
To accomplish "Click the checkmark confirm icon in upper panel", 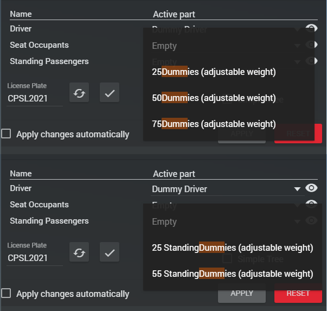I will point(110,93).
